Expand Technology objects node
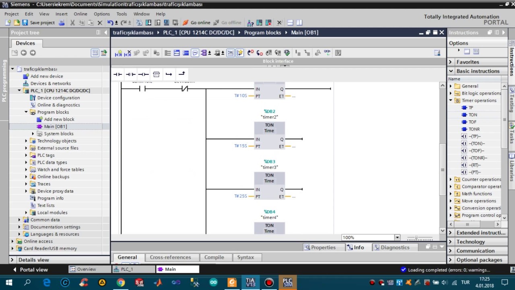The image size is (515, 290). pos(26,141)
